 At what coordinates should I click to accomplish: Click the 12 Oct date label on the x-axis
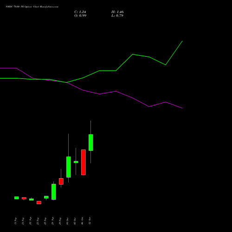(90, 221)
